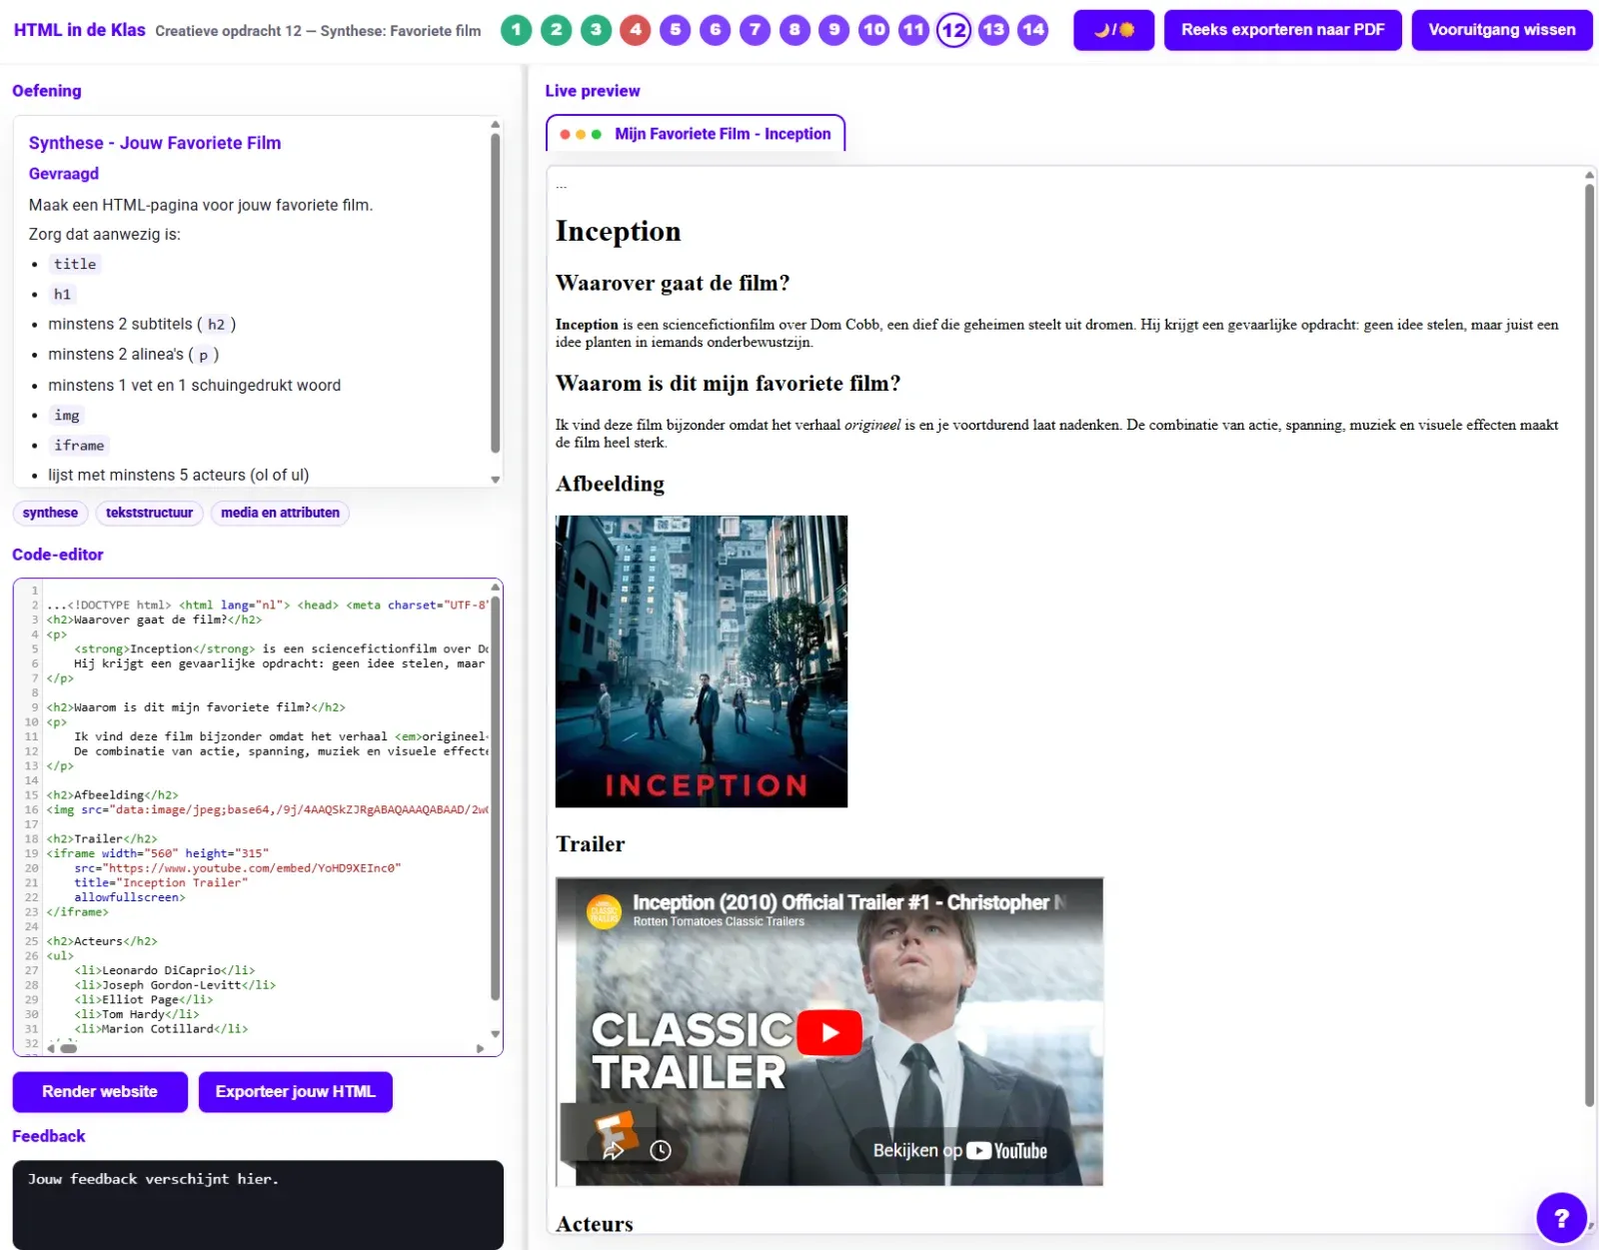Go to exercise step 10
Viewport: 1599px width, 1250px height.
(x=874, y=30)
